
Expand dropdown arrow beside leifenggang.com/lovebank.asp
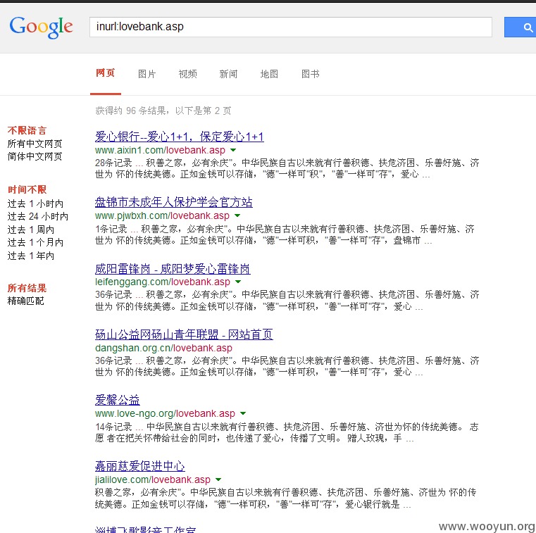238,282
